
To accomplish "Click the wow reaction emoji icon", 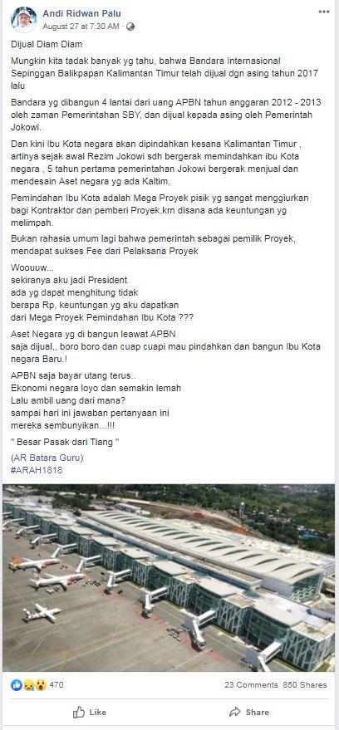I will (x=41, y=685).
